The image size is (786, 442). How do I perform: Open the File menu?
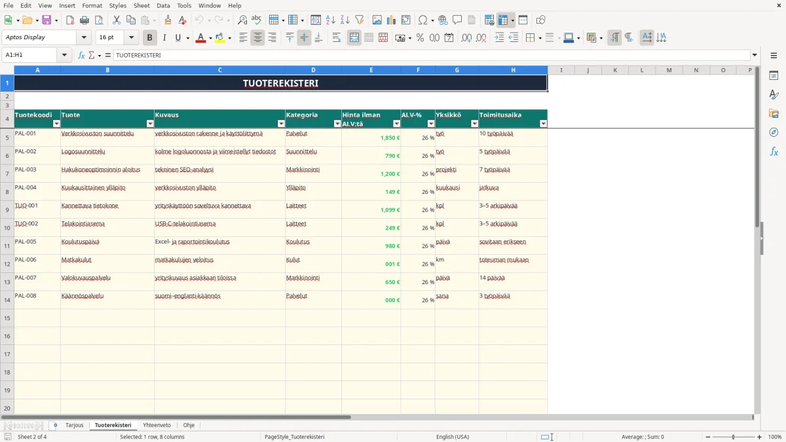tap(9, 5)
